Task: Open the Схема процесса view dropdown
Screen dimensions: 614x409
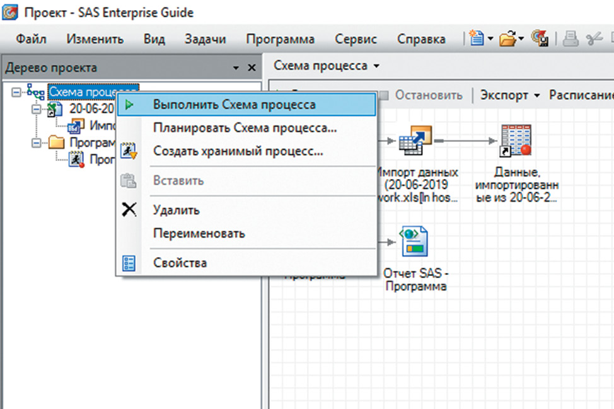Action: (376, 66)
